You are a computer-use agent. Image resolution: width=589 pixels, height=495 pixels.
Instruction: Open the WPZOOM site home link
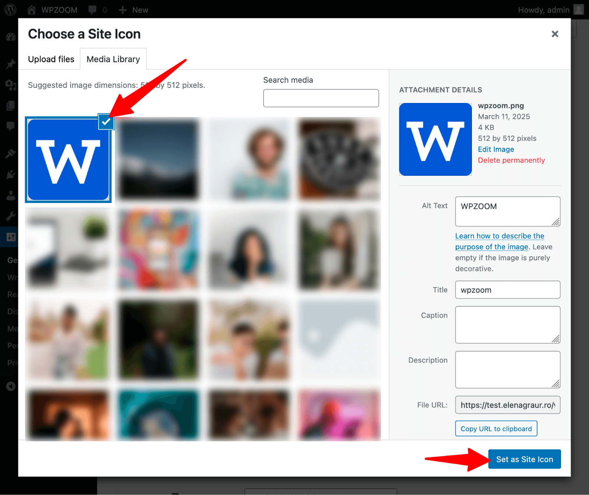[52, 10]
